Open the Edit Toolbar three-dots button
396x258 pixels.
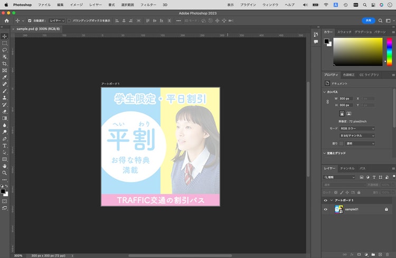pyautogui.click(x=5, y=180)
